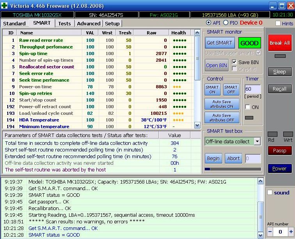Enable the Hints checkbox
Viewport: 295px width, 239px height.
(x=278, y=23)
